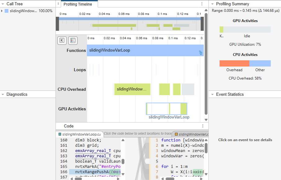Click MATLAB line 3 windowMean

182,151
